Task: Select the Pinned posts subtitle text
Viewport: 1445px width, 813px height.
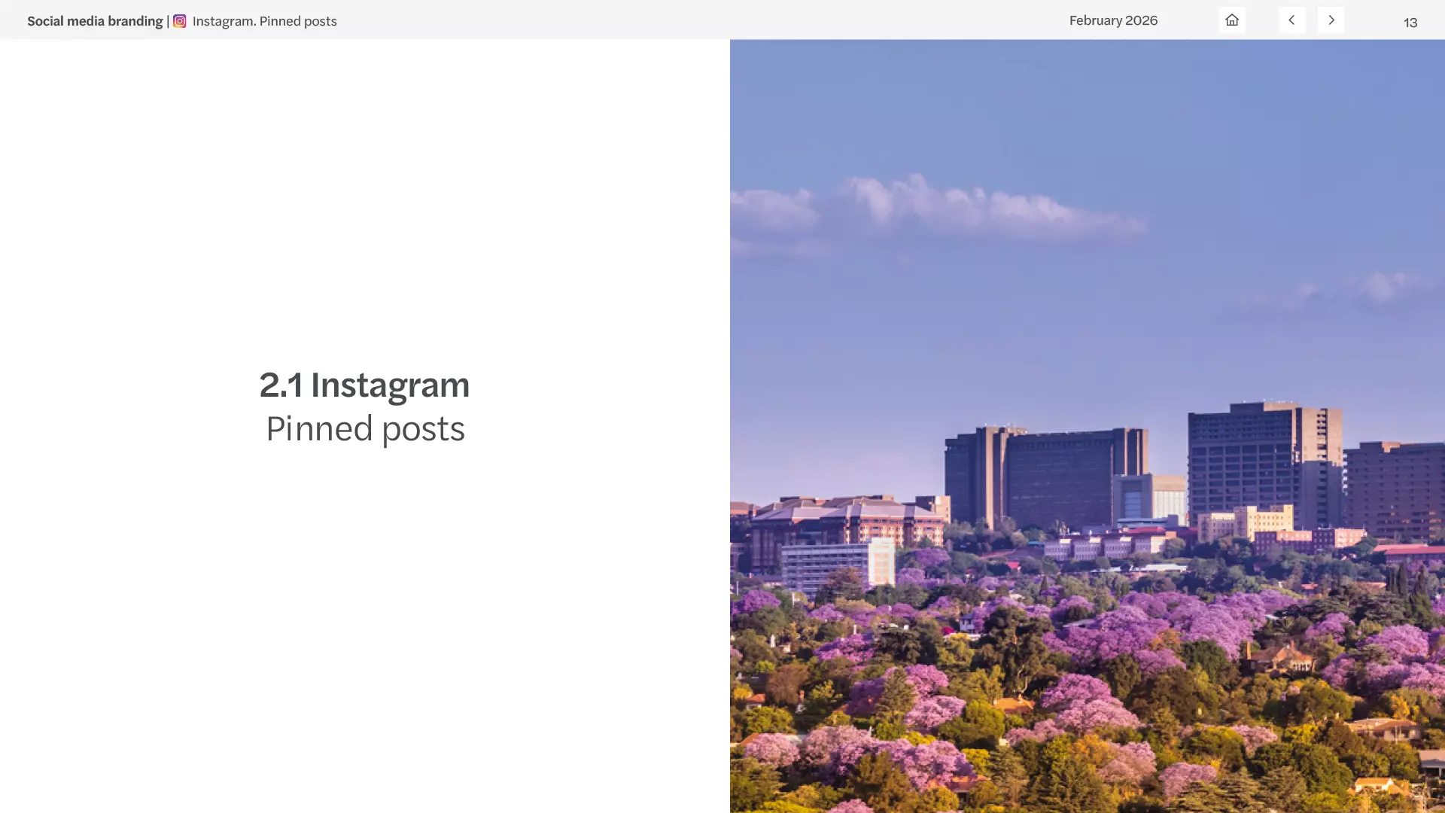Action: coord(365,429)
